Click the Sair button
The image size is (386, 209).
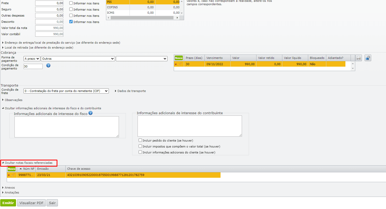pos(52,203)
